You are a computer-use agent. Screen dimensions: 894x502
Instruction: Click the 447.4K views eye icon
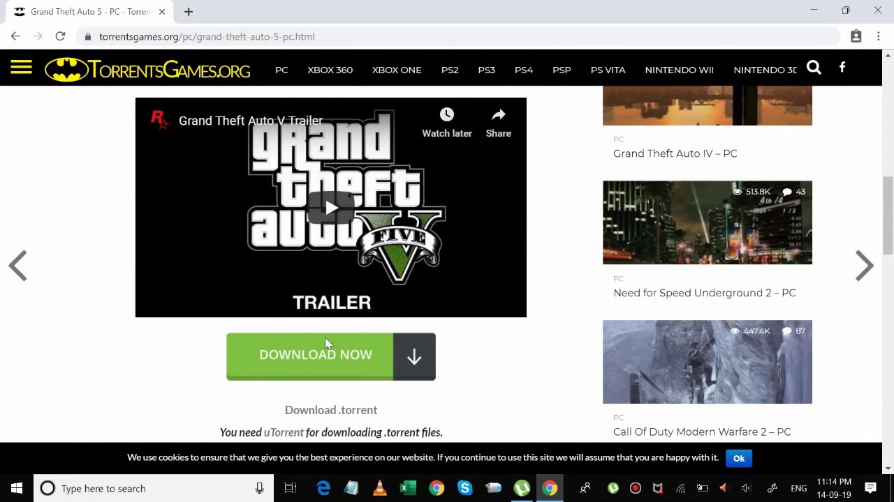click(x=735, y=331)
